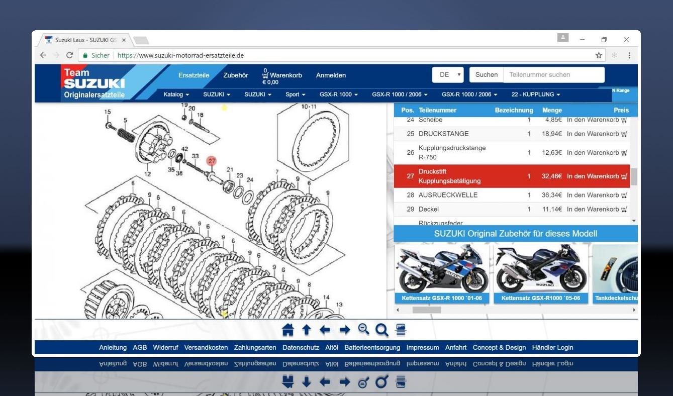Click the Chrome profile icon in title bar
This screenshot has width=673, height=396.
pos(563,38)
